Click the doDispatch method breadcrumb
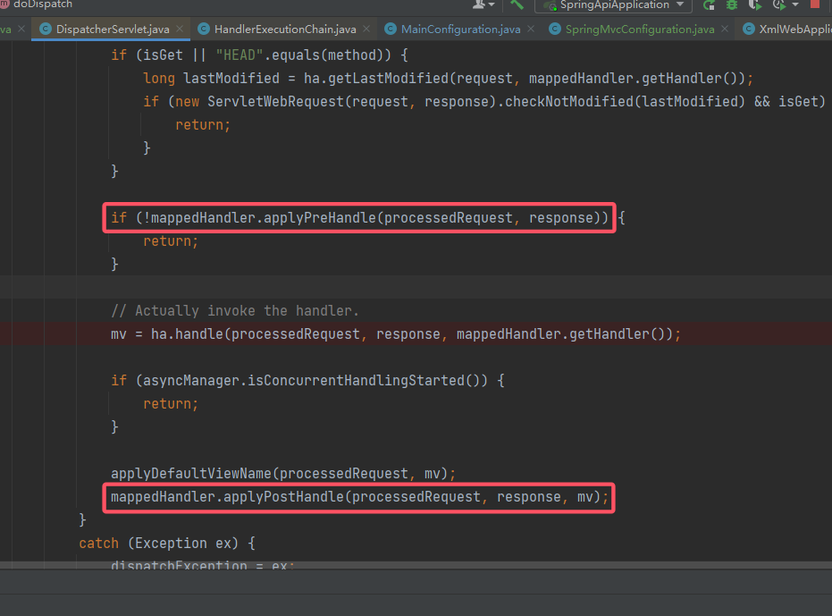The width and height of the screenshot is (832, 616). coord(41,4)
